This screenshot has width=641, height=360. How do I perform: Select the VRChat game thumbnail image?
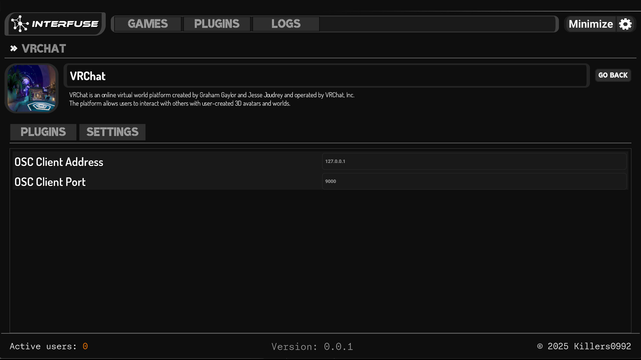(x=31, y=88)
